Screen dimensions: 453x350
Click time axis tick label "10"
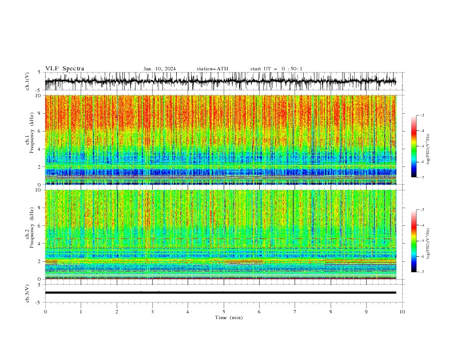[402, 312]
